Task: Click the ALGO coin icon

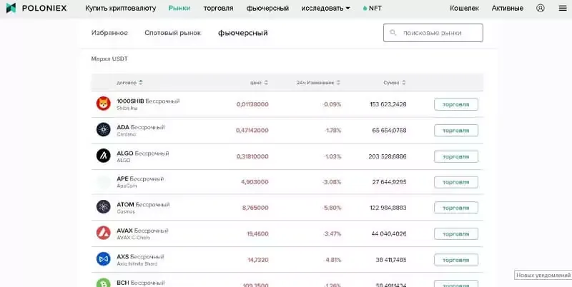Action: click(x=103, y=156)
